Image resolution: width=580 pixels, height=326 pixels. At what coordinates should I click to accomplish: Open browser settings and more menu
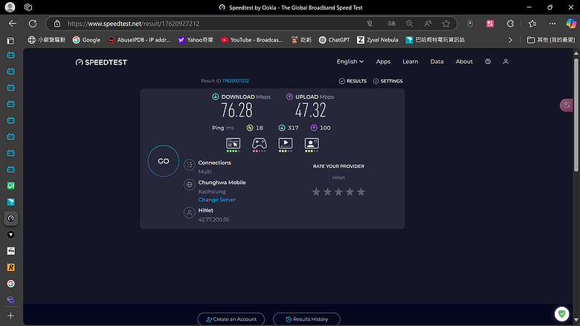(552, 24)
